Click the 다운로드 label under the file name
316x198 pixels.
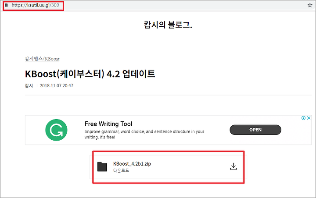[121, 170]
